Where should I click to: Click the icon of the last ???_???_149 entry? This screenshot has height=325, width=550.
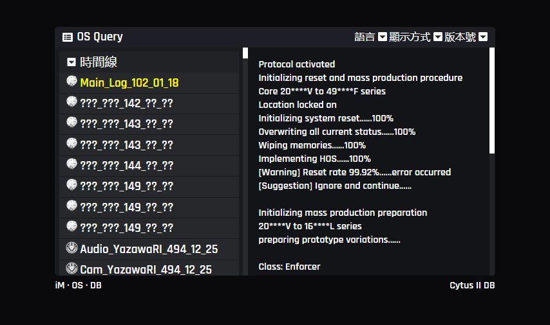[72, 227]
